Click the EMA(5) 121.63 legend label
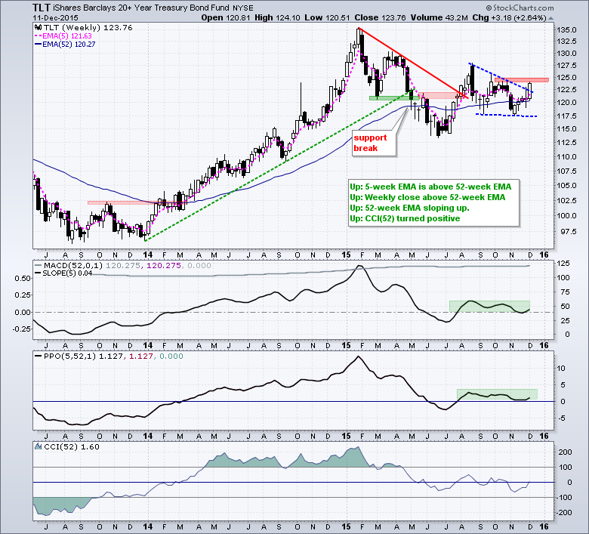This screenshot has height=534, width=589. click(67, 36)
